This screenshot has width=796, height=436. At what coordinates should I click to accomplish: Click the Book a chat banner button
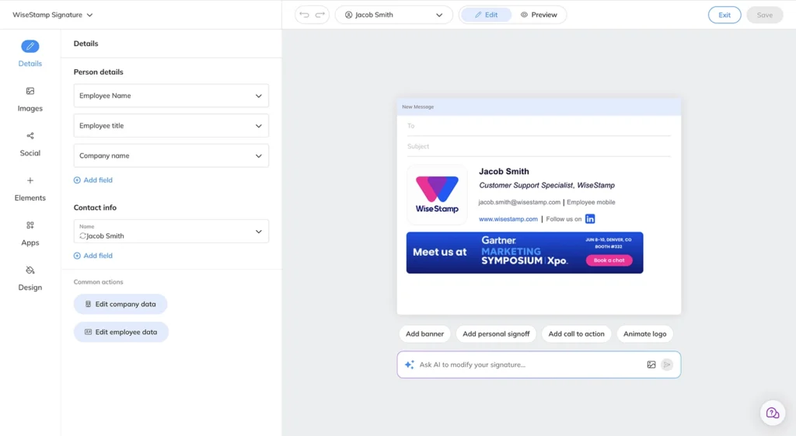tap(609, 260)
